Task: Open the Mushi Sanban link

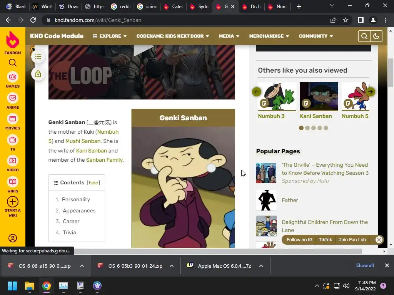Action: coord(83,141)
